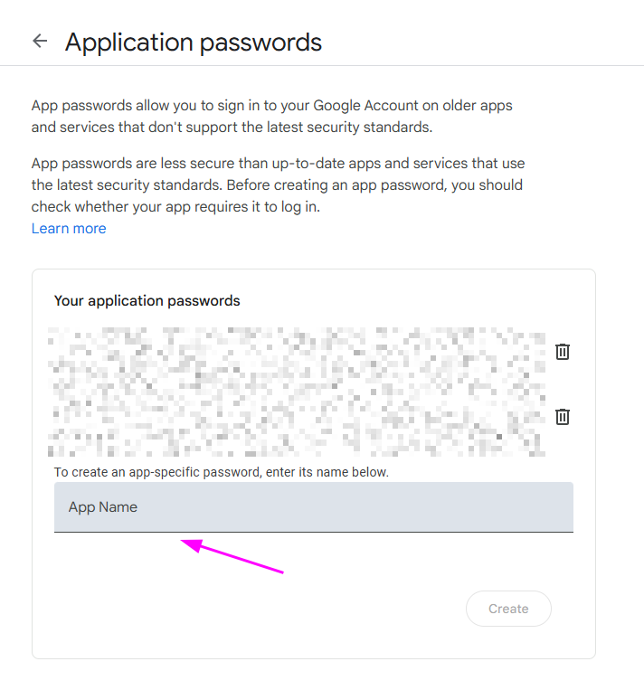Click the back arrow beside Application passwords

click(40, 41)
